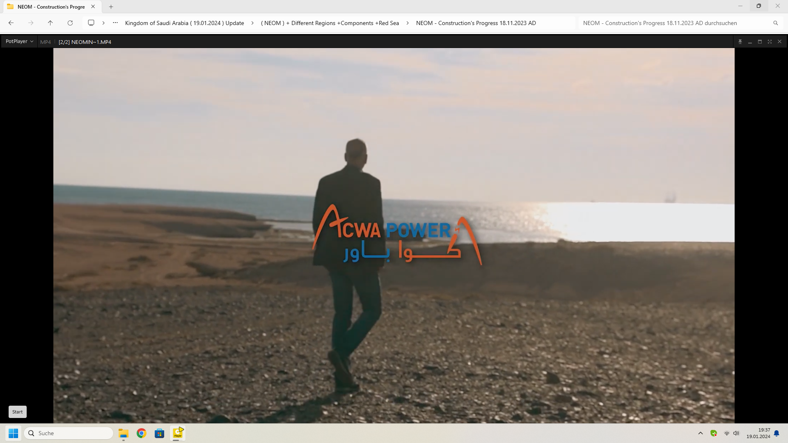
Task: Click the taskbar Suche search box
Action: [69, 433]
